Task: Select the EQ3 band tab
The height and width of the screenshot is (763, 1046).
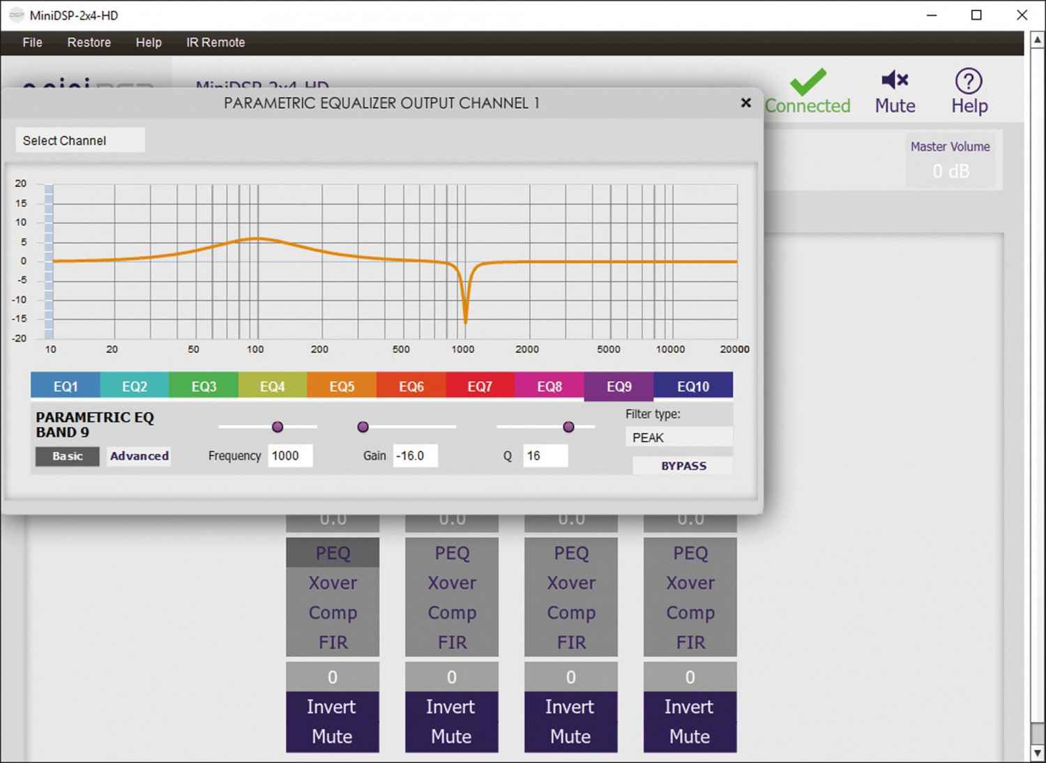Action: point(204,386)
